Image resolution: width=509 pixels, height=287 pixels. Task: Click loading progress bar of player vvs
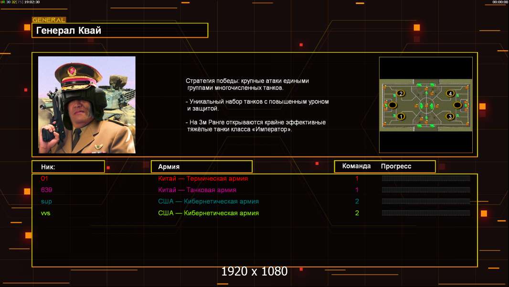[426, 213]
